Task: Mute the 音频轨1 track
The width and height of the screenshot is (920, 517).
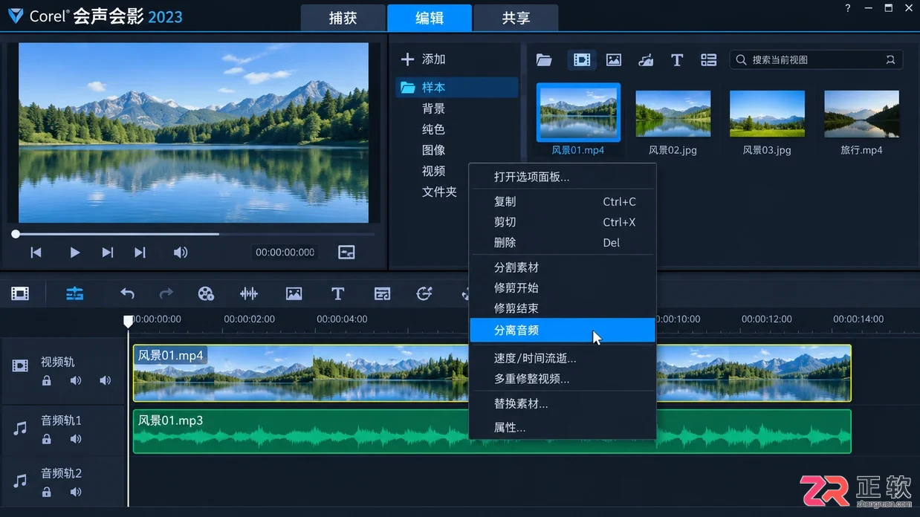Action: coord(76,439)
